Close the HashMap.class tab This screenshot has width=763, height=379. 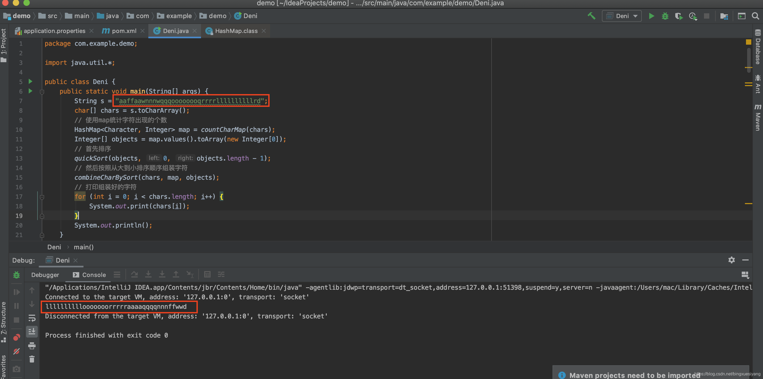pos(264,31)
